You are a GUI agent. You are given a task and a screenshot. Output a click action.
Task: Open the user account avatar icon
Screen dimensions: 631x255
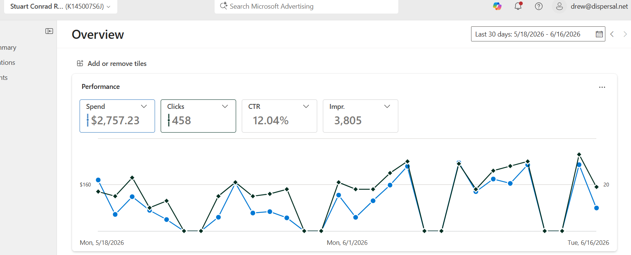[559, 6]
